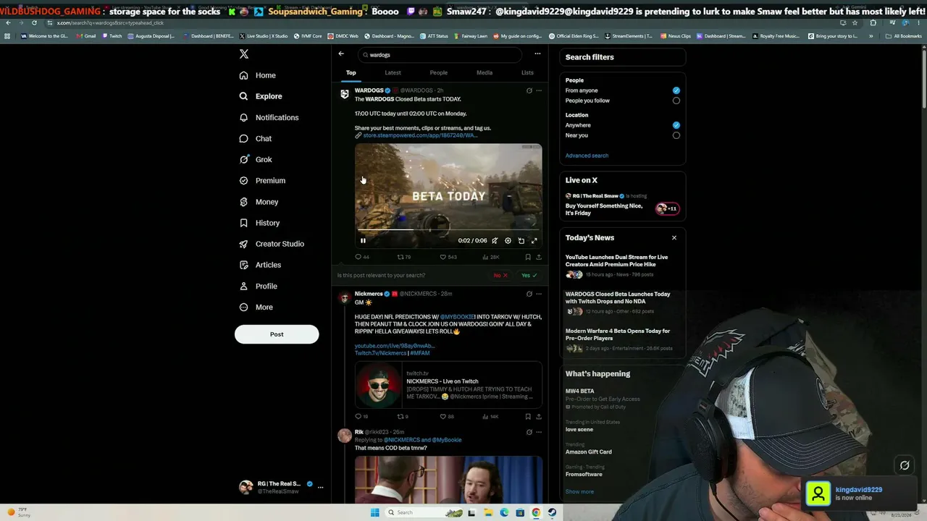This screenshot has width=927, height=521.
Task: Open more options on Rik's reply
Action: (x=539, y=432)
